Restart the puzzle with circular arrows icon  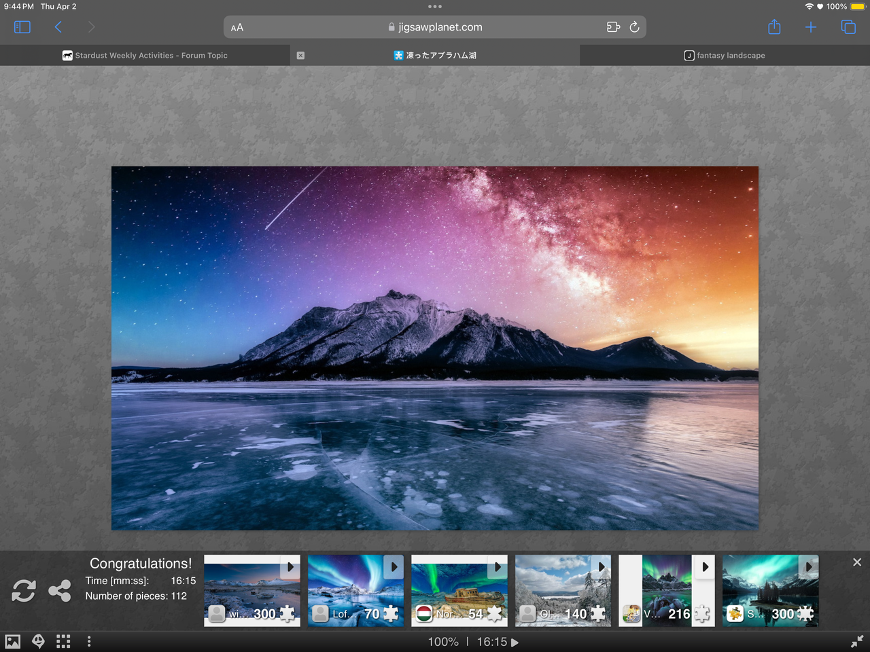click(24, 591)
